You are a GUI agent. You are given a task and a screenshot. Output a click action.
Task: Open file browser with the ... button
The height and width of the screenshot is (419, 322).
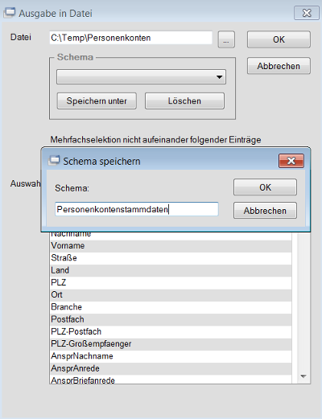[226, 39]
